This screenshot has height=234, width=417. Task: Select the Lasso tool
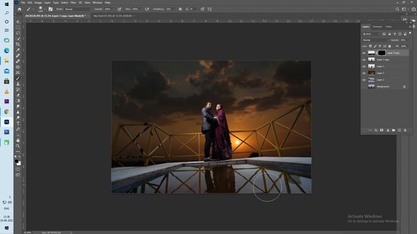click(18, 33)
